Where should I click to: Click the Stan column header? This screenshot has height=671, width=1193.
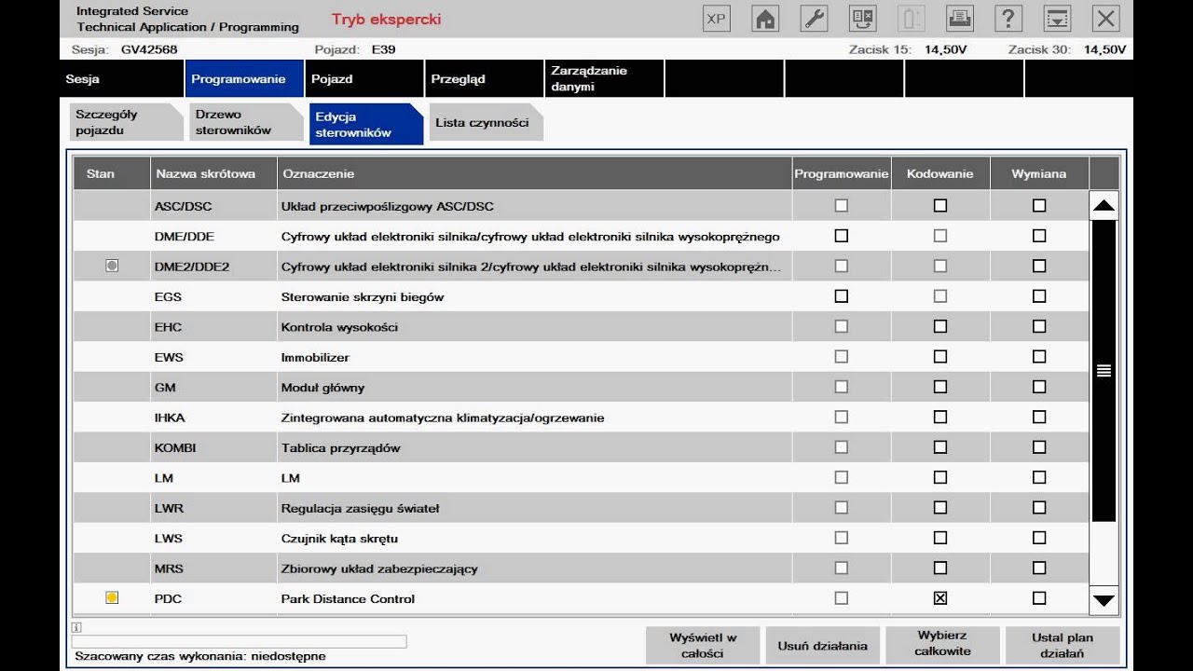point(112,173)
